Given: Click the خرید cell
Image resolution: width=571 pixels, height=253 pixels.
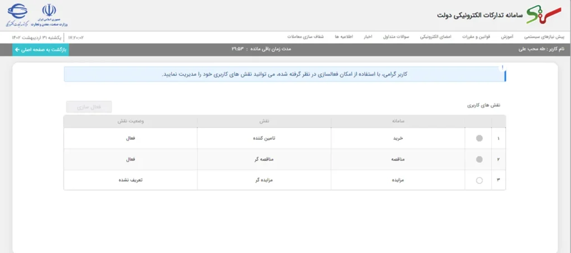Looking at the screenshot, I should pos(398,138).
